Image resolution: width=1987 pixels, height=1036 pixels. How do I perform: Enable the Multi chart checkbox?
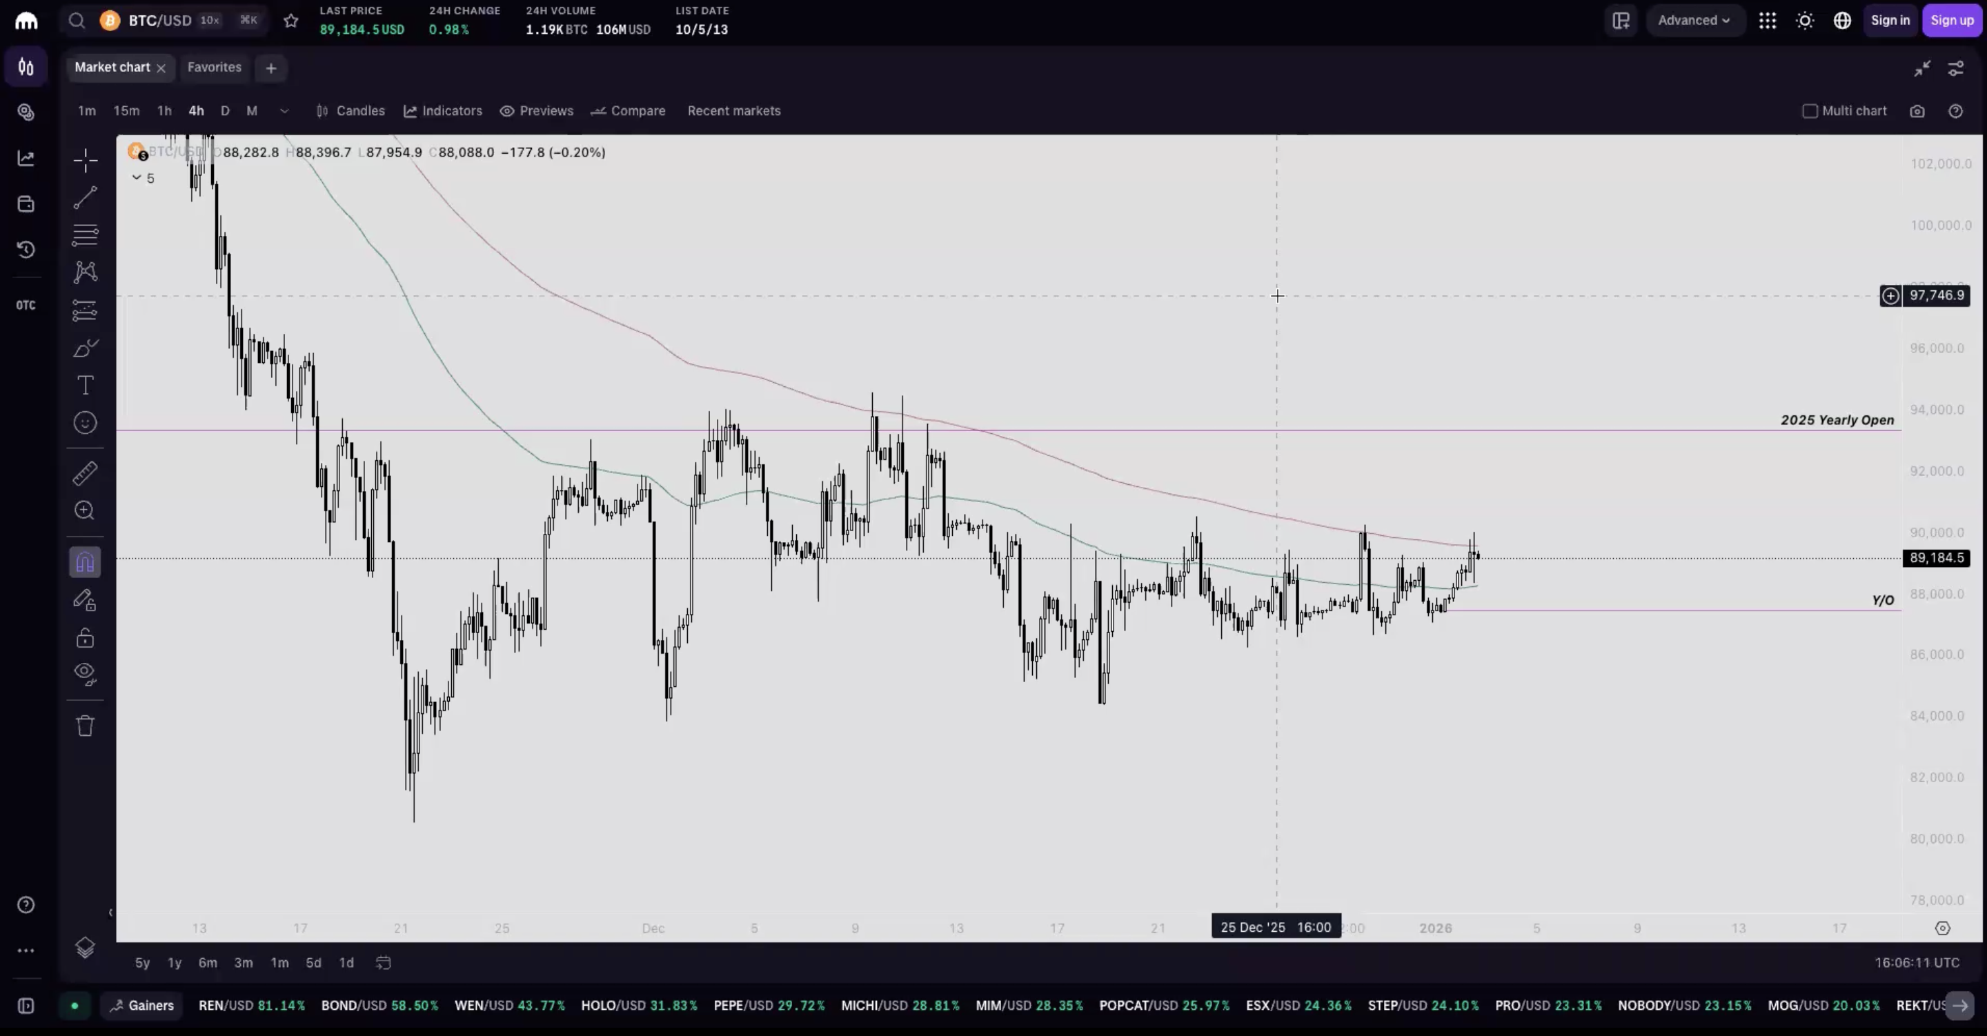[x=1810, y=111]
